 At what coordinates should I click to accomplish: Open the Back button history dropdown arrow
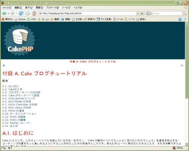8,13
